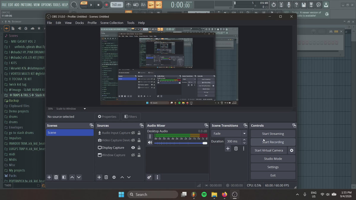Open the Scale to Window dropdown
Screen dimensions: 356x200
pos(85,109)
